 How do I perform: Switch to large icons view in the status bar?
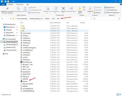[x=120, y=94]
